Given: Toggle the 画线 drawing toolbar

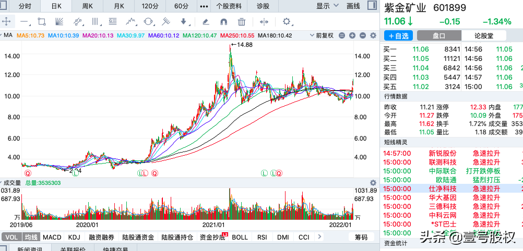Looking at the screenshot, I should [353, 6].
